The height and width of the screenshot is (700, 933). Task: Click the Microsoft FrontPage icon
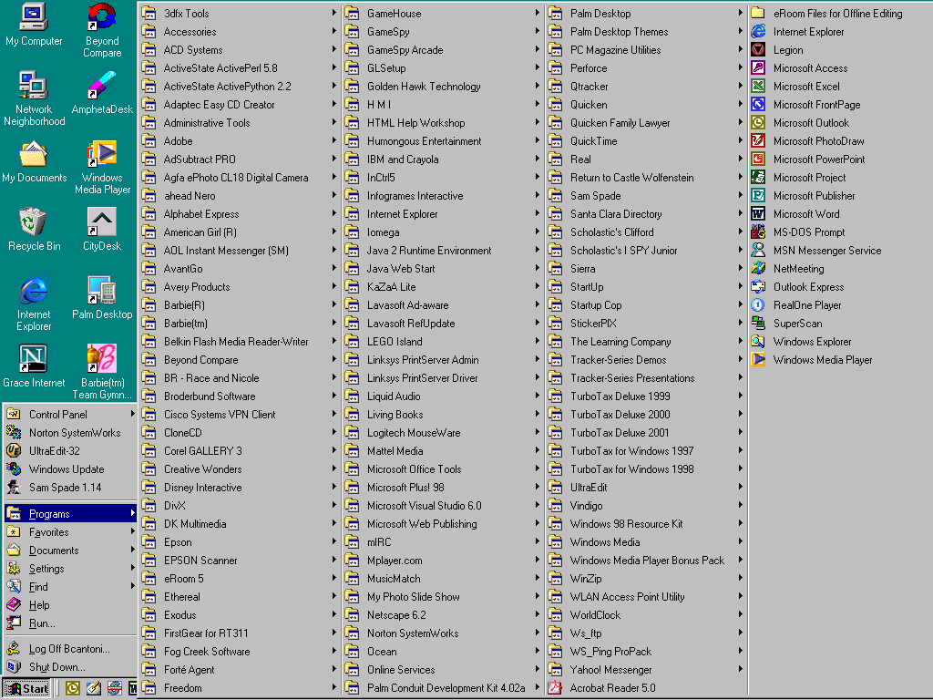point(758,105)
